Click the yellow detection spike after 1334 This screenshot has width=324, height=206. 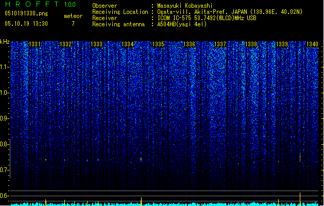(x=141, y=201)
